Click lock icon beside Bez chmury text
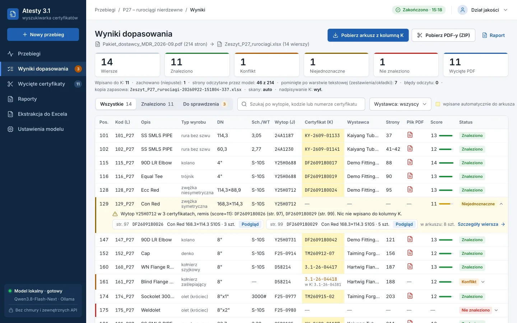 [x=11, y=310]
